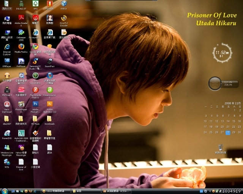Viewport: 243px width, 194px height.
Task: Launch Adobe Reader 8 shortcut
Action: (21, 20)
